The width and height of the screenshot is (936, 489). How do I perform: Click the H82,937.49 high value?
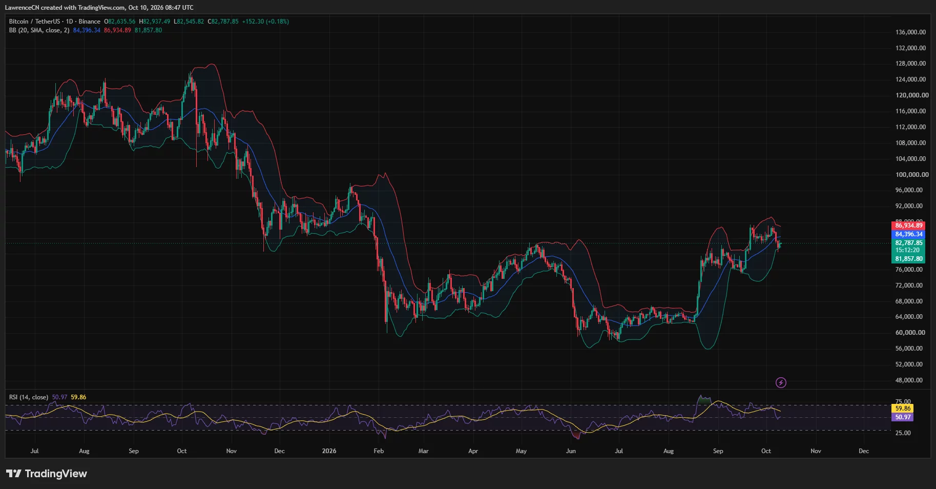click(x=154, y=22)
